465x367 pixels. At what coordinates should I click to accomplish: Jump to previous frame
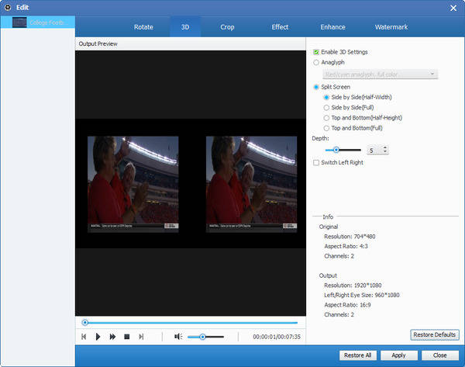(84, 337)
